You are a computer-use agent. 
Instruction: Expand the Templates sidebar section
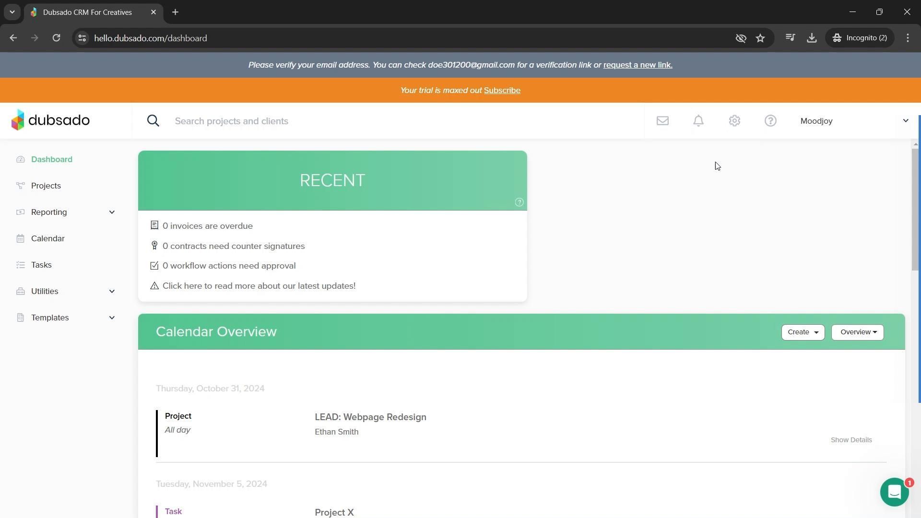112,318
